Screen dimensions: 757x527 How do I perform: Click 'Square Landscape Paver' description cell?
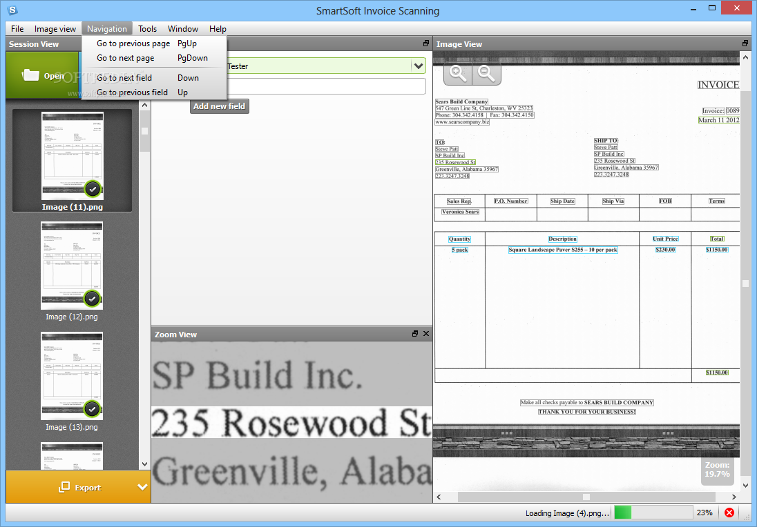[563, 250]
